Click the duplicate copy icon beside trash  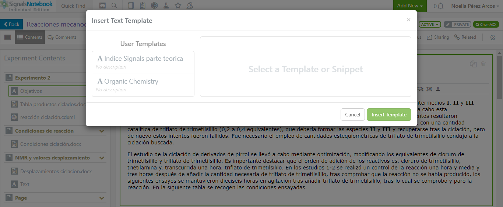[x=473, y=64]
